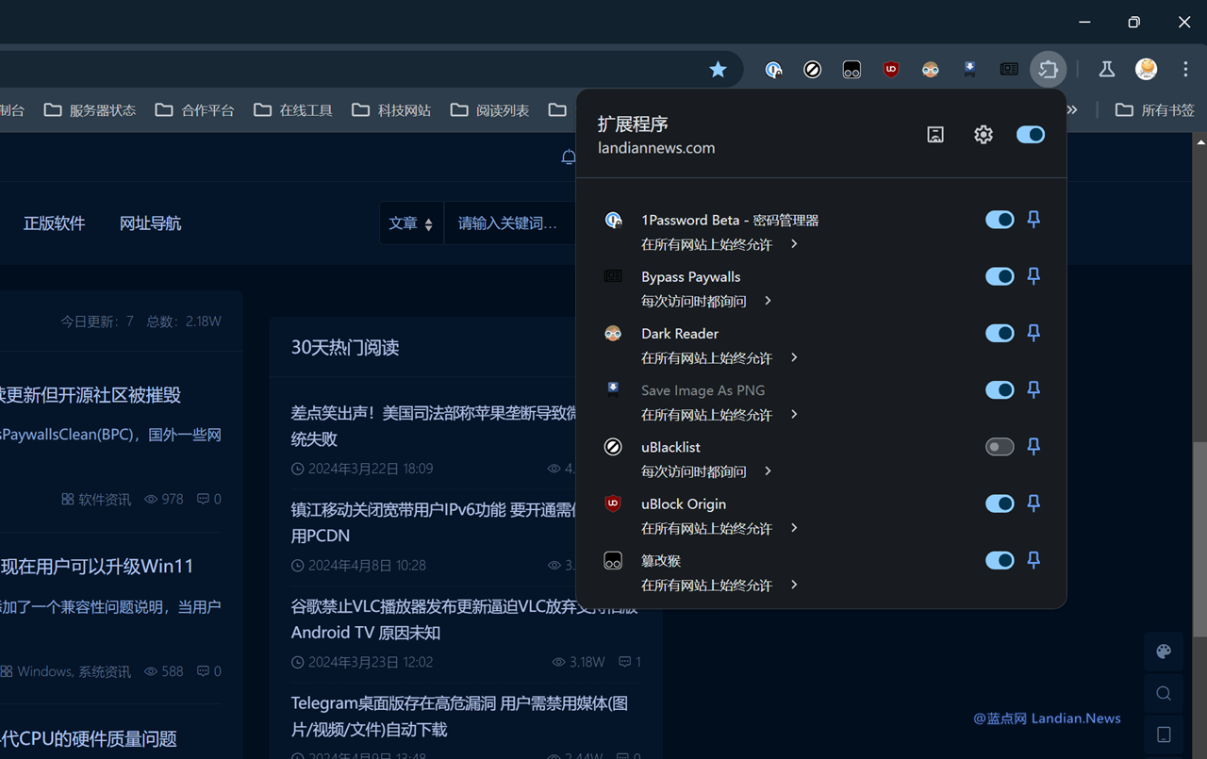Show more bookmarks overflow chevron

pyautogui.click(x=1072, y=110)
